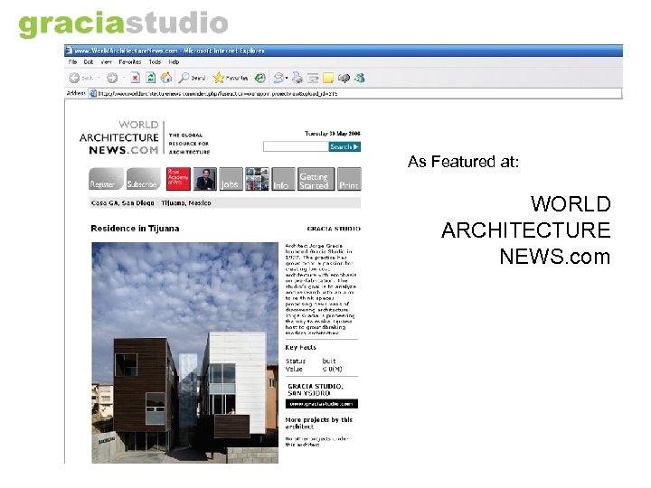651x488 pixels.
Task: Click the building photos grid thumbnail
Action: (x=257, y=179)
